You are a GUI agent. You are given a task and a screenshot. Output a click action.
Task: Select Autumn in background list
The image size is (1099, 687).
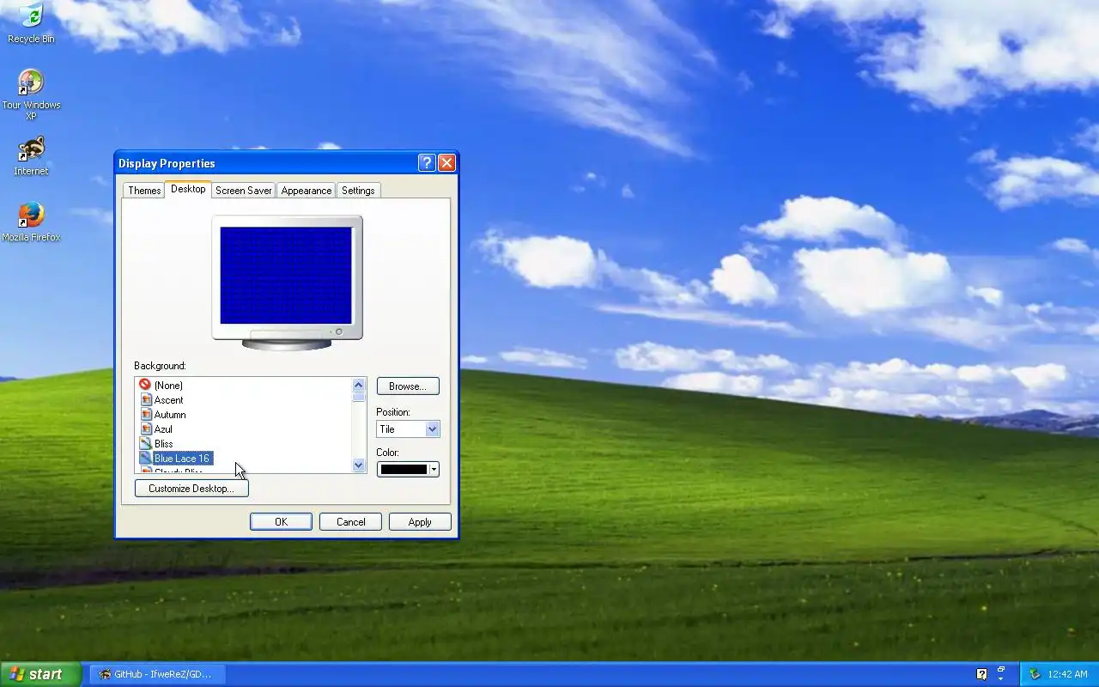point(170,415)
